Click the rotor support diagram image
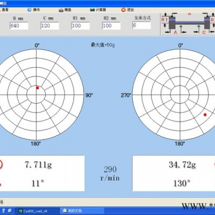Screen dimensions: 215x215 [x=188, y=24]
